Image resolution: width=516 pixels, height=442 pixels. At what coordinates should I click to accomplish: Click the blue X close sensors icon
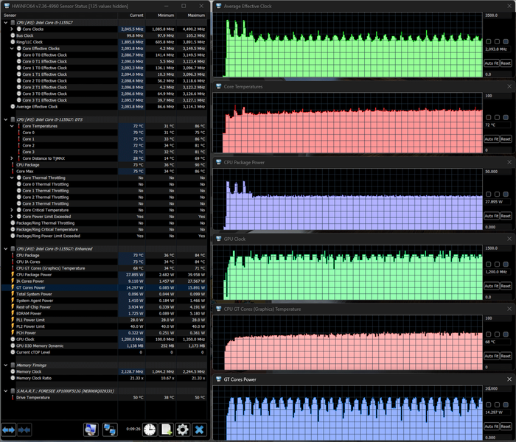[x=199, y=429]
